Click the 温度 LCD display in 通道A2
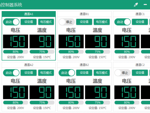The width and height of the screenshot is (150, 113). click(x=42, y=92)
